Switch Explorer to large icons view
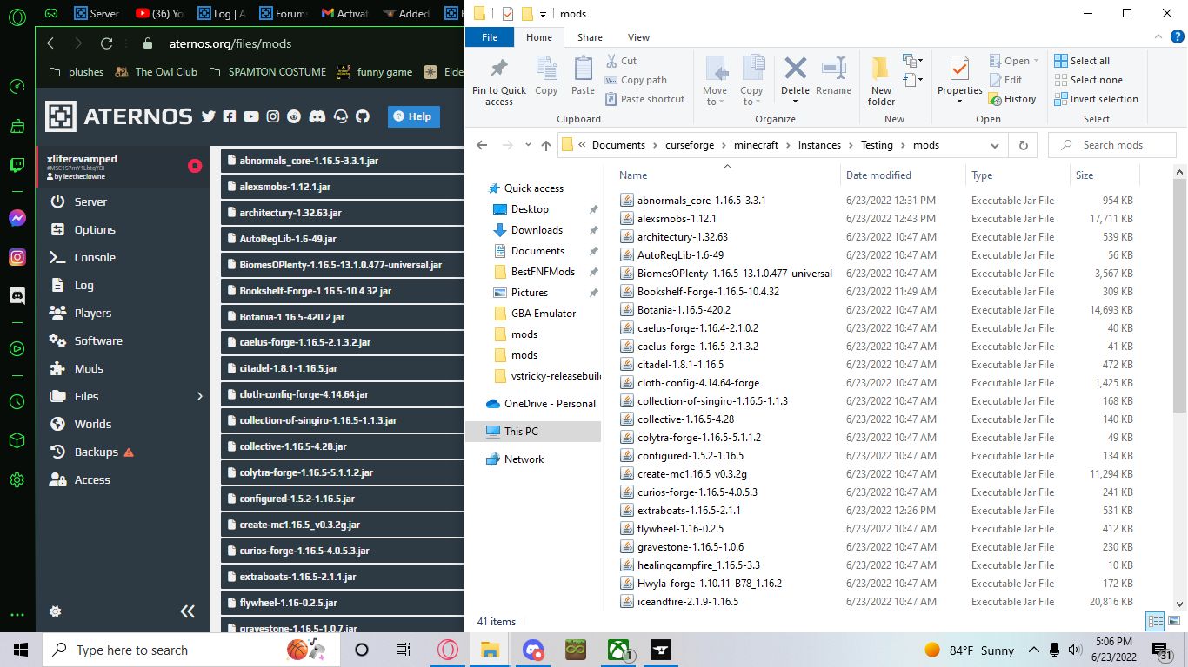Viewport: 1188px width, 667px height. (x=1174, y=621)
